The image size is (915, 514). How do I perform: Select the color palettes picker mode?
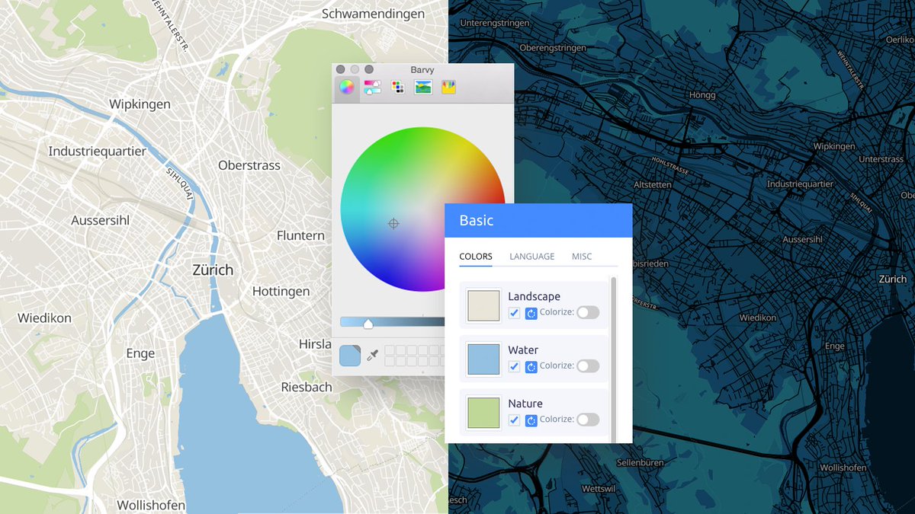click(398, 87)
